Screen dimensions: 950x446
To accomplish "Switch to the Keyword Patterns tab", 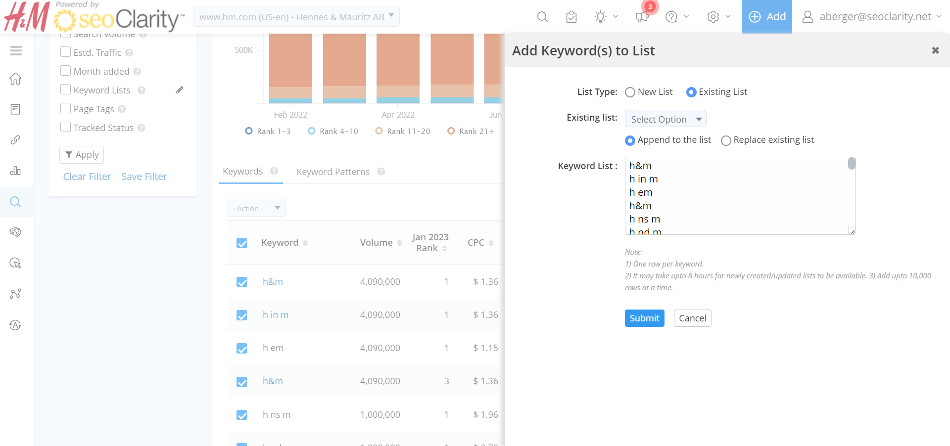I will (x=333, y=172).
